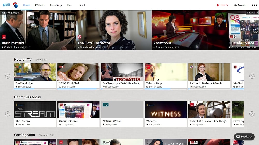Screen dimensions: 259x145
Task: Open My Account menu
Action: click(240, 5)
